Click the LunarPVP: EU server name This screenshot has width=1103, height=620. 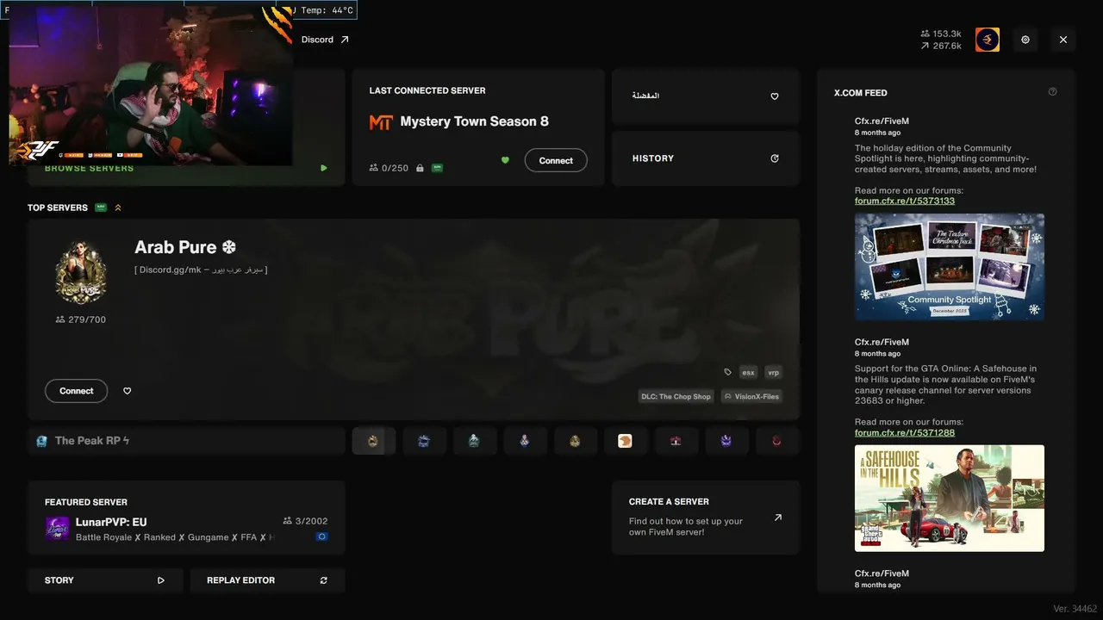coord(111,522)
